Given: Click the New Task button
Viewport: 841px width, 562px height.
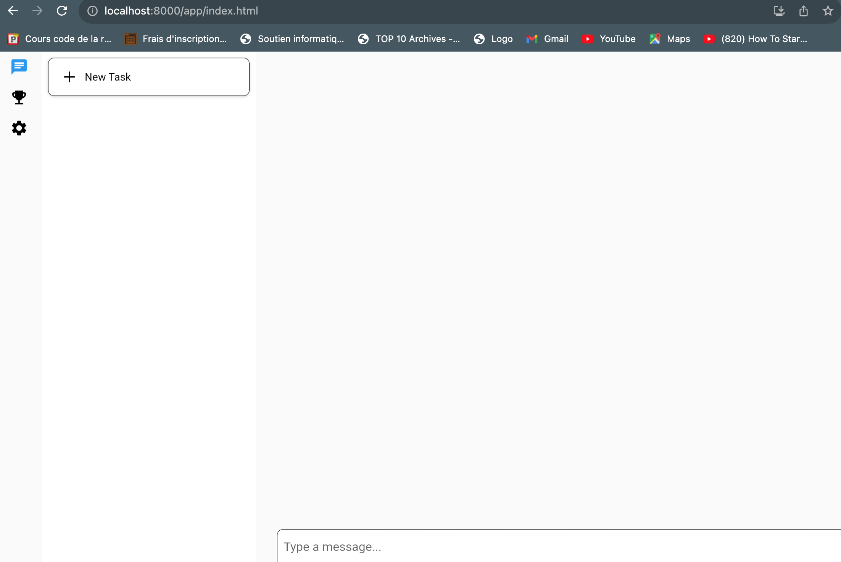Looking at the screenshot, I should (149, 77).
